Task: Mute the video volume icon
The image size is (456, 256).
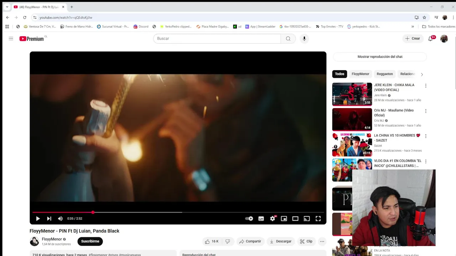Action: pyautogui.click(x=60, y=219)
